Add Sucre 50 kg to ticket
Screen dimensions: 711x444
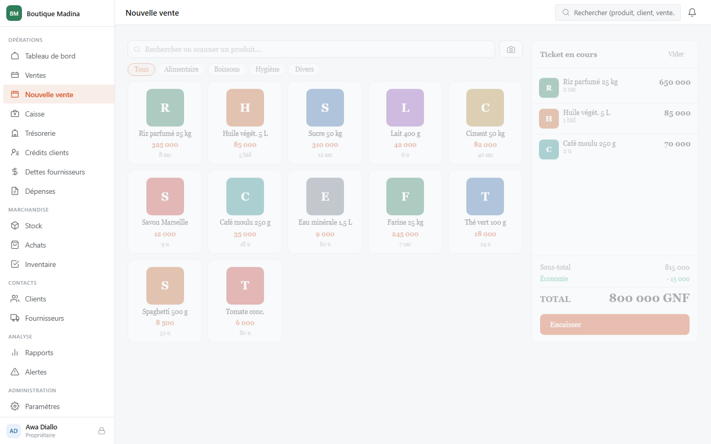[x=325, y=123]
